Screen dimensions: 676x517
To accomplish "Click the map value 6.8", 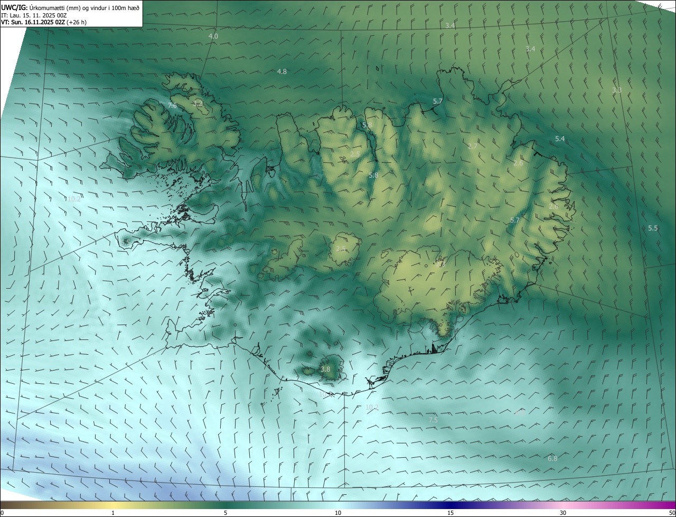I will (x=552, y=458).
